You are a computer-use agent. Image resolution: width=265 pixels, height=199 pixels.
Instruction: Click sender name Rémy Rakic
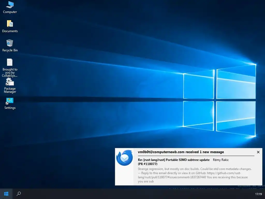pyautogui.click(x=221, y=160)
